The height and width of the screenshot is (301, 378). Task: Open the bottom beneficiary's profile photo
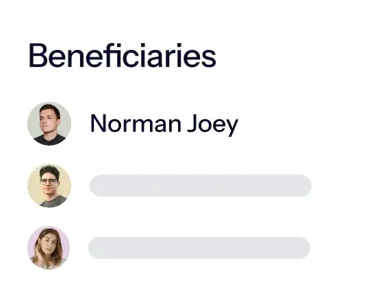pos(49,248)
